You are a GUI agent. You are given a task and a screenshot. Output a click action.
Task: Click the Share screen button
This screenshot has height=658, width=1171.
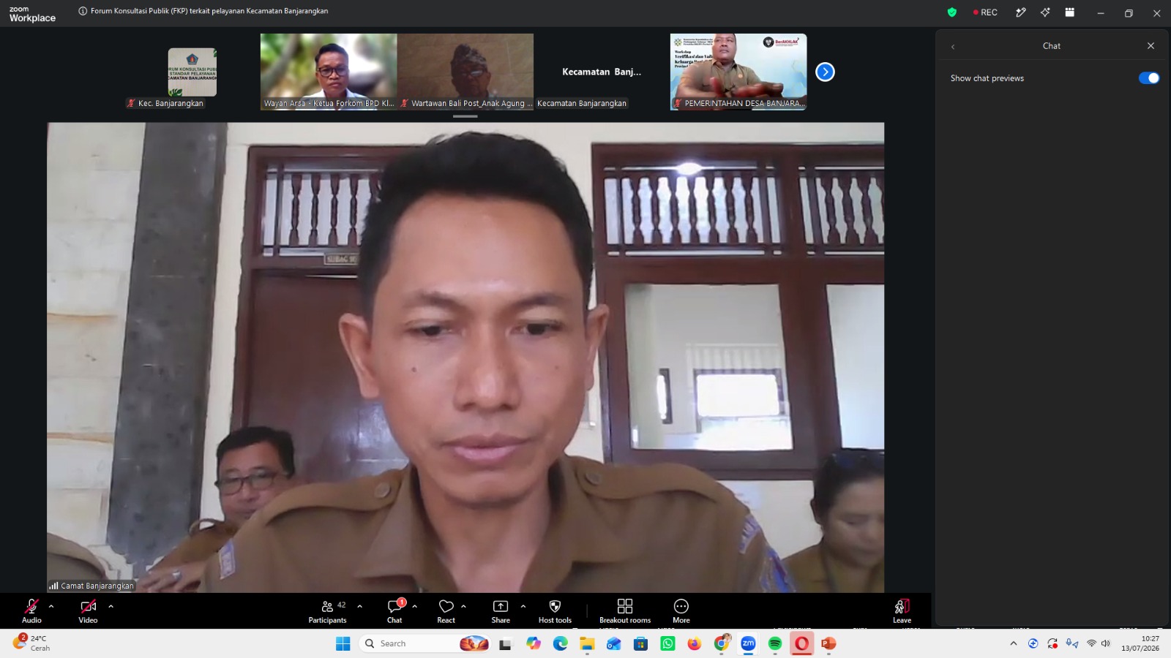(x=501, y=611)
